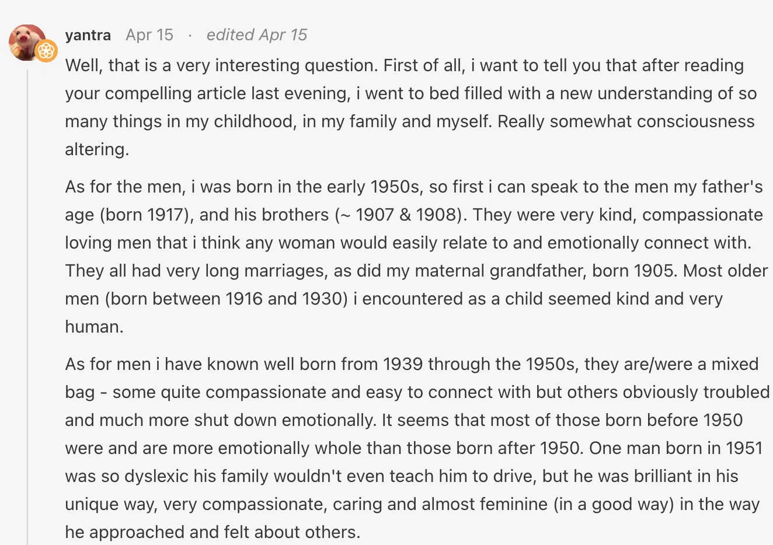Screen dimensions: 773x545
Task: Open the yantra username profile link
Action: [x=88, y=35]
